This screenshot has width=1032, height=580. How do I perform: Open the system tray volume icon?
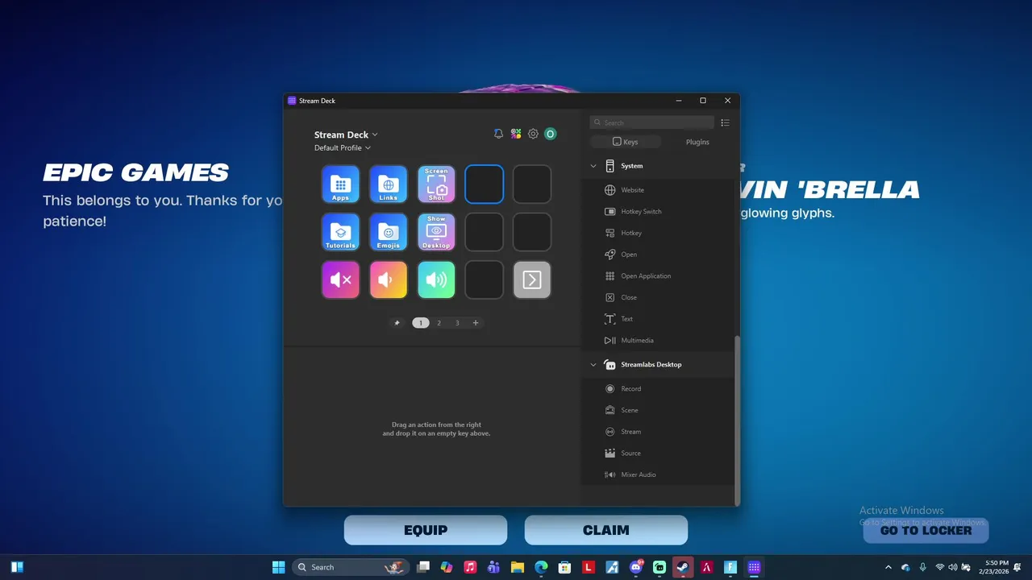pos(953,567)
